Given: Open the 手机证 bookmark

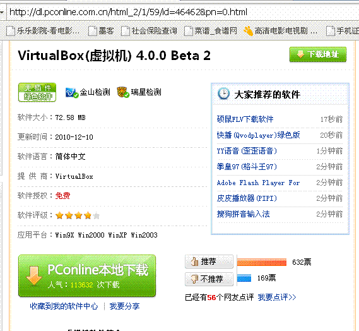Looking at the screenshot, I should [x=343, y=31].
